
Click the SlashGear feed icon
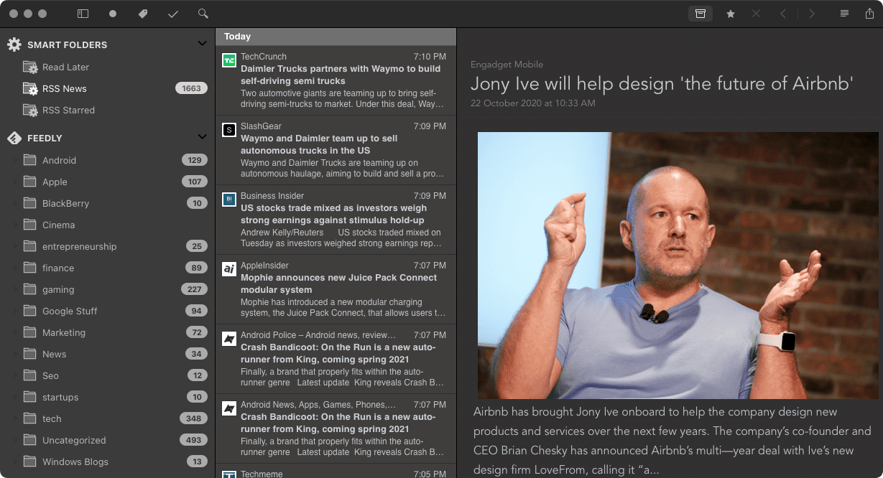pyautogui.click(x=229, y=130)
